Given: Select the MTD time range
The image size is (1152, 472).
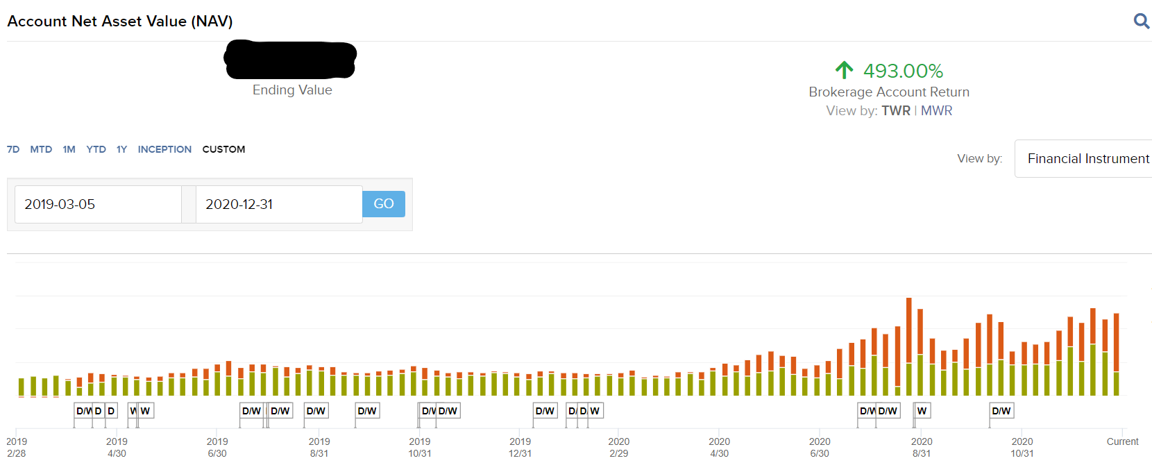Looking at the screenshot, I should (41, 149).
